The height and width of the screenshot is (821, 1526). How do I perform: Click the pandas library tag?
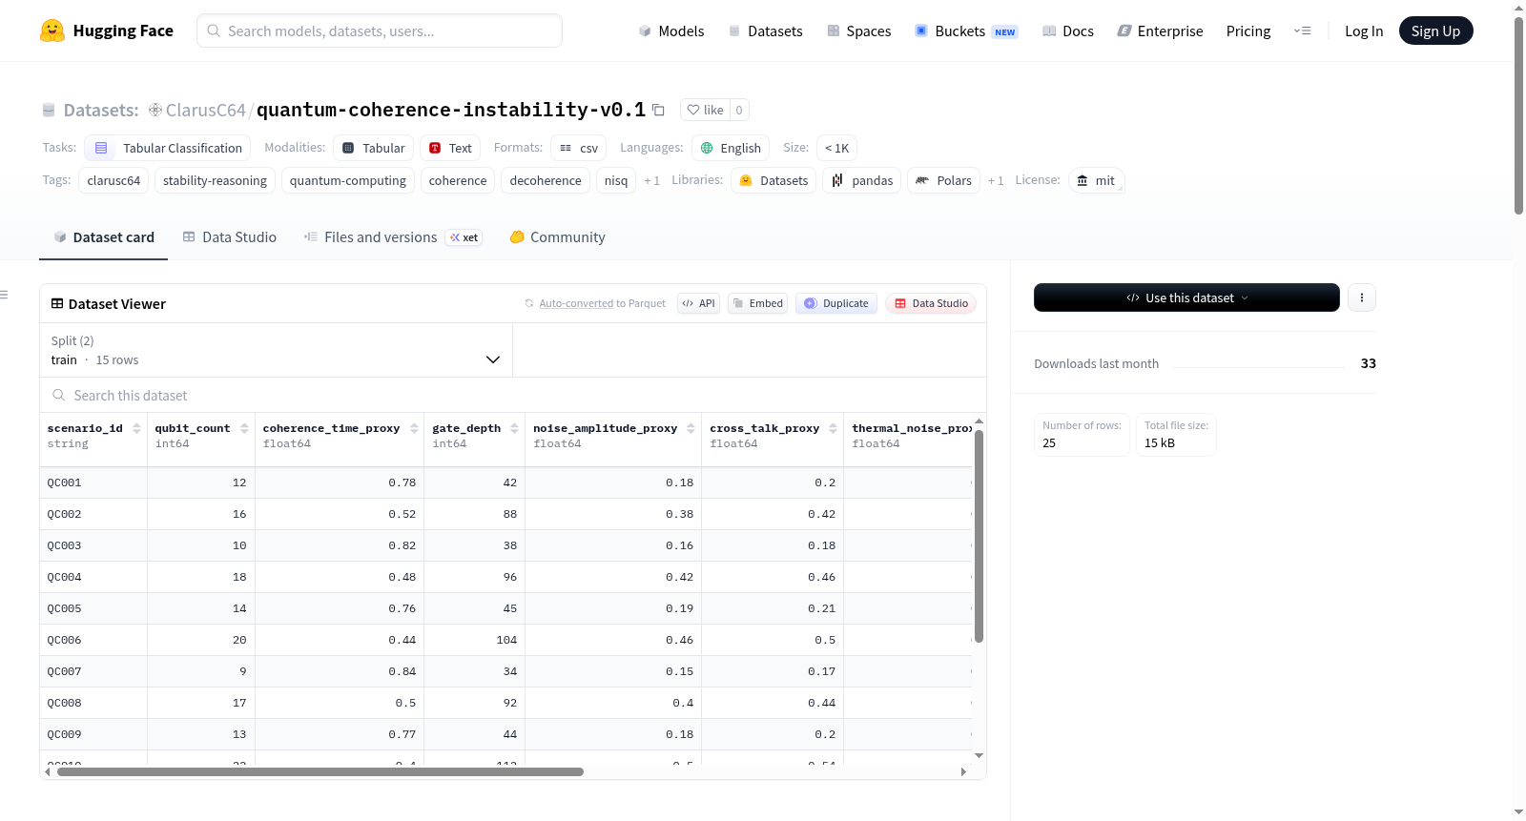coord(862,180)
